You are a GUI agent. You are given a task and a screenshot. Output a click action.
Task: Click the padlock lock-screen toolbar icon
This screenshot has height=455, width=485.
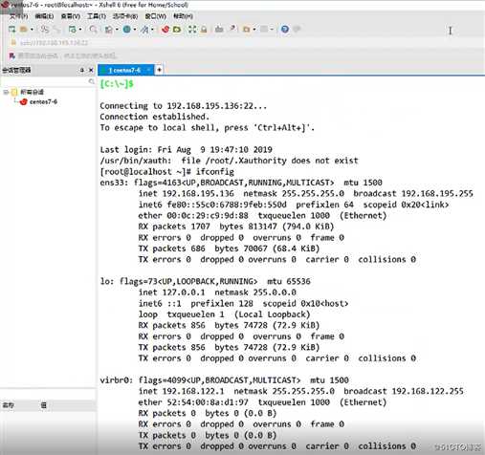(x=204, y=30)
